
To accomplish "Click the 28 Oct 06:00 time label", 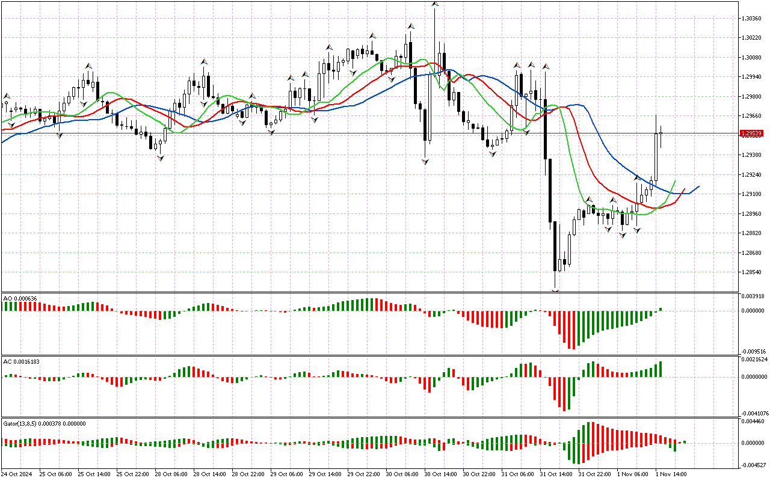I will pos(173,474).
